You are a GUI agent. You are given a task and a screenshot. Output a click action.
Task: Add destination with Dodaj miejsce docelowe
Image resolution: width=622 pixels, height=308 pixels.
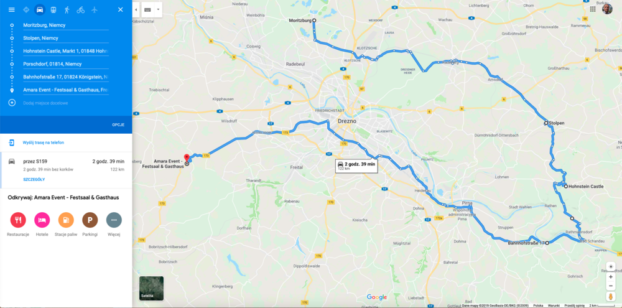pos(45,103)
